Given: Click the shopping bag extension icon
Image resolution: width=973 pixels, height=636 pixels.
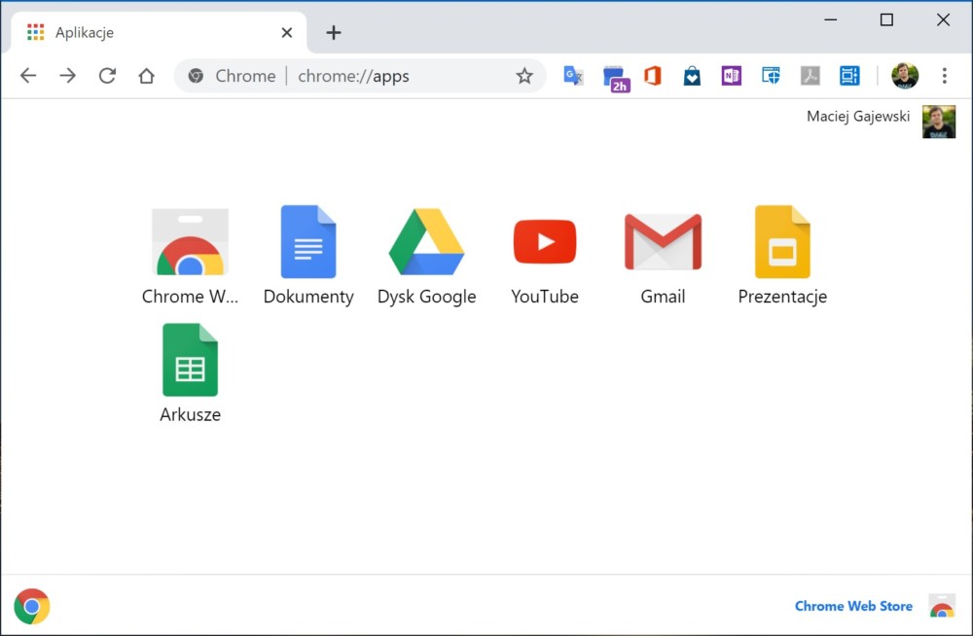Looking at the screenshot, I should point(692,76).
